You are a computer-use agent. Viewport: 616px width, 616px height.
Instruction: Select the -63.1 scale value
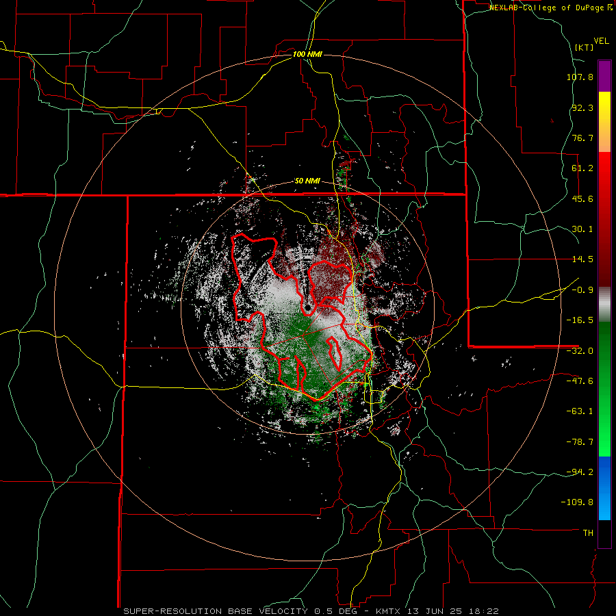tap(580, 411)
